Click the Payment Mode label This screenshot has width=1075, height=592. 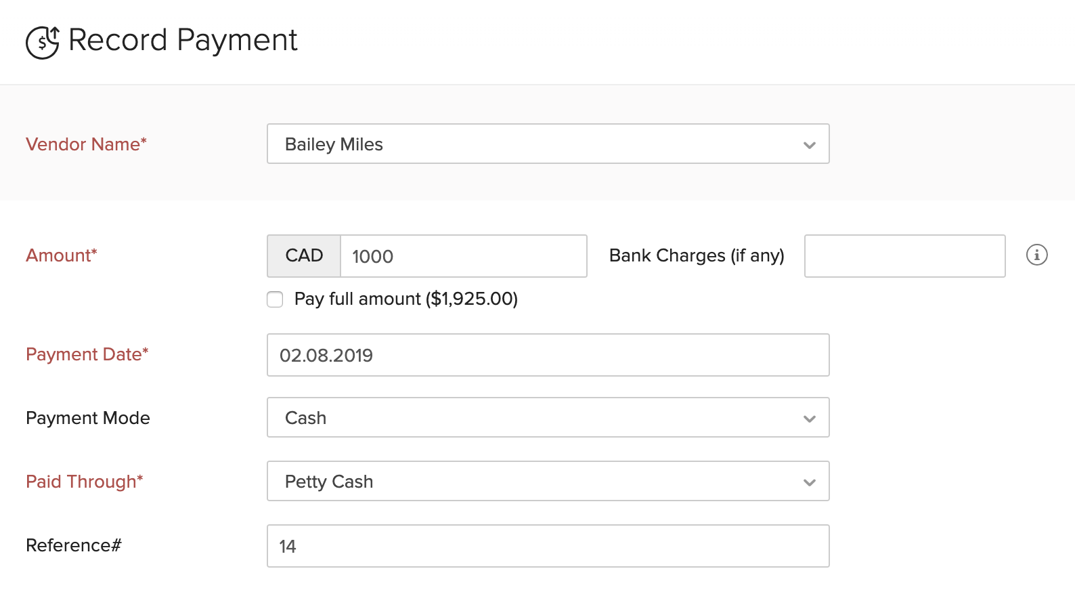pyautogui.click(x=88, y=418)
